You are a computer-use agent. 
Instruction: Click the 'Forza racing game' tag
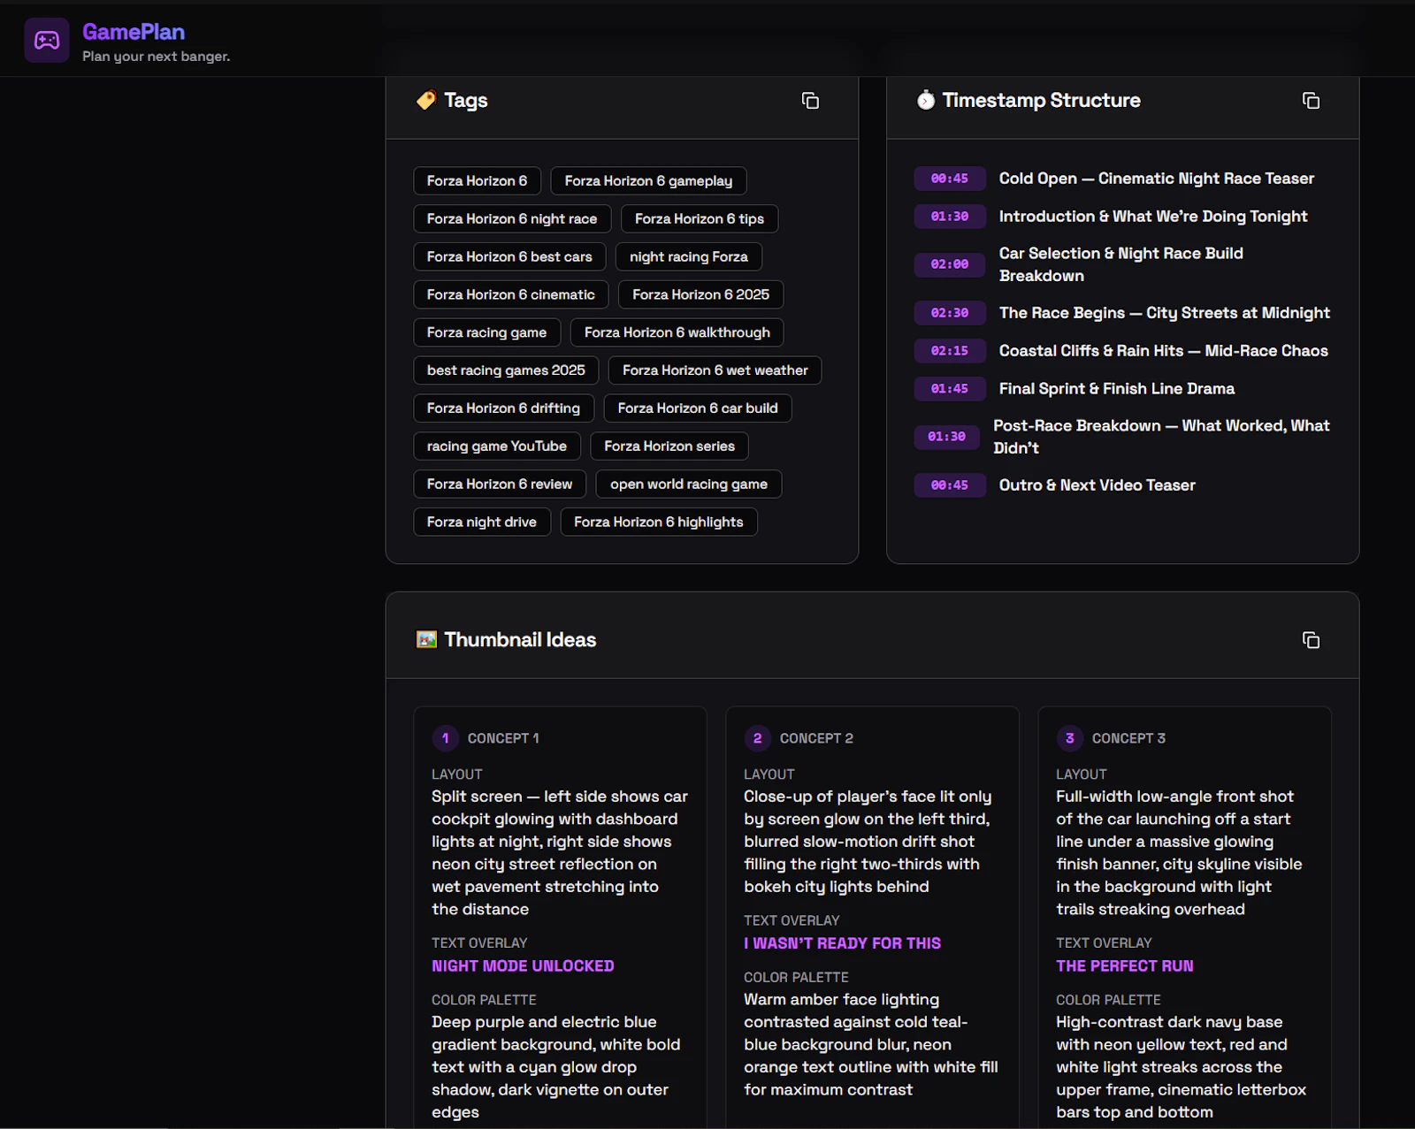(x=486, y=333)
